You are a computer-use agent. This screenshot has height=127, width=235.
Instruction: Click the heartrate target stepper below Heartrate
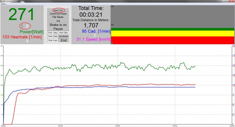click(27, 41)
